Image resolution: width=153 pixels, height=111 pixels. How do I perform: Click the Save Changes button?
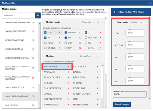(122, 104)
